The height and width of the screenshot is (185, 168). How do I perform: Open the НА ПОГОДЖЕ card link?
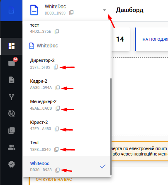155,39
